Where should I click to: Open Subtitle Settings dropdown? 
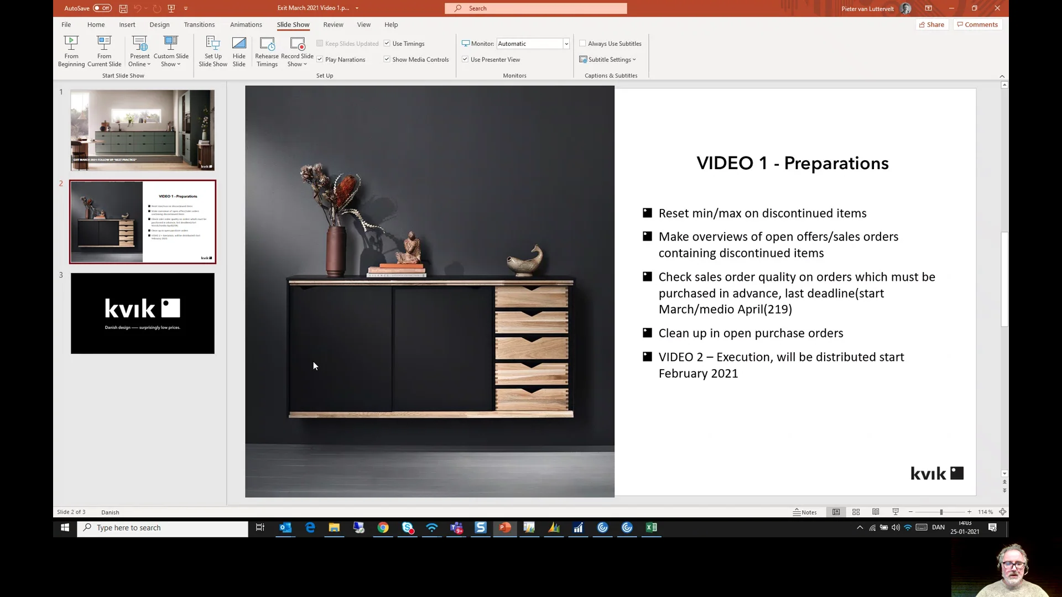point(608,59)
